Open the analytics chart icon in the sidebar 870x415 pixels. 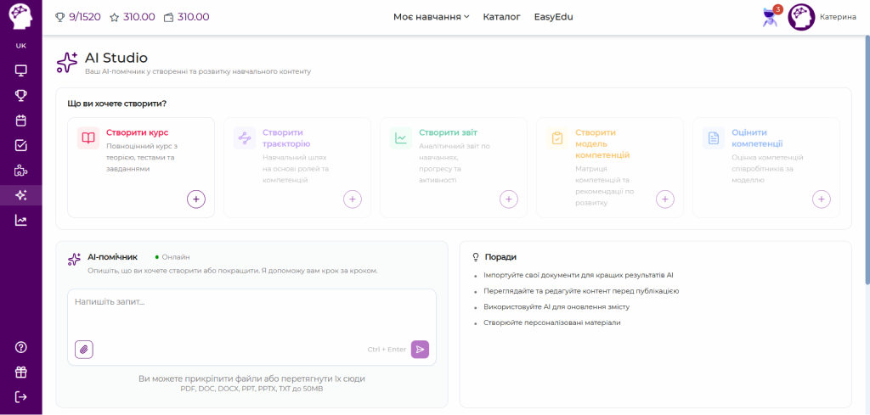pyautogui.click(x=20, y=221)
